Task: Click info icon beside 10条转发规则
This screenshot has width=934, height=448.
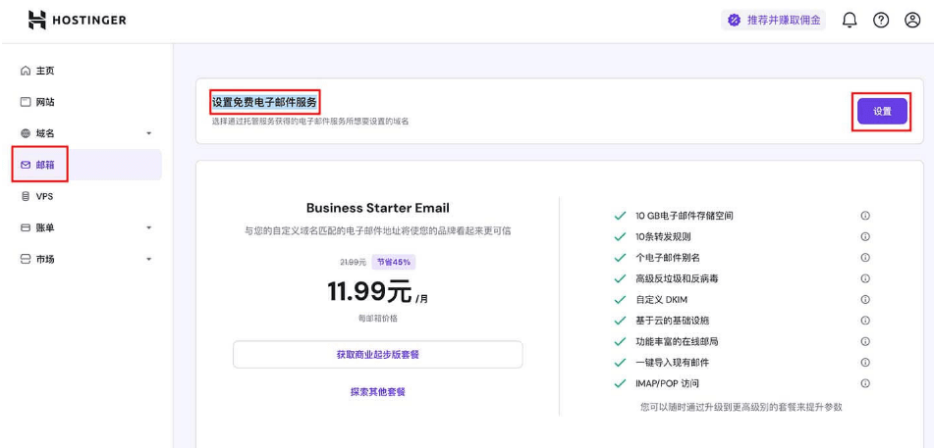Action: tap(865, 236)
